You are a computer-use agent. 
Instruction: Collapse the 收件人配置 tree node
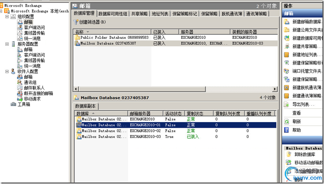7,71
